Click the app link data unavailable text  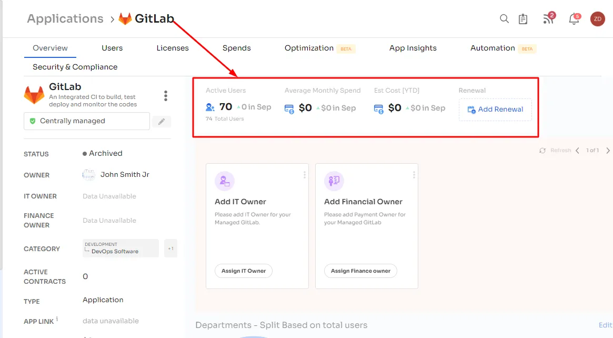(x=110, y=321)
